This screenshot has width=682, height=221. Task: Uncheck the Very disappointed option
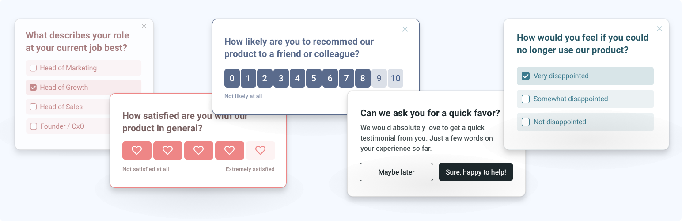pyautogui.click(x=526, y=76)
